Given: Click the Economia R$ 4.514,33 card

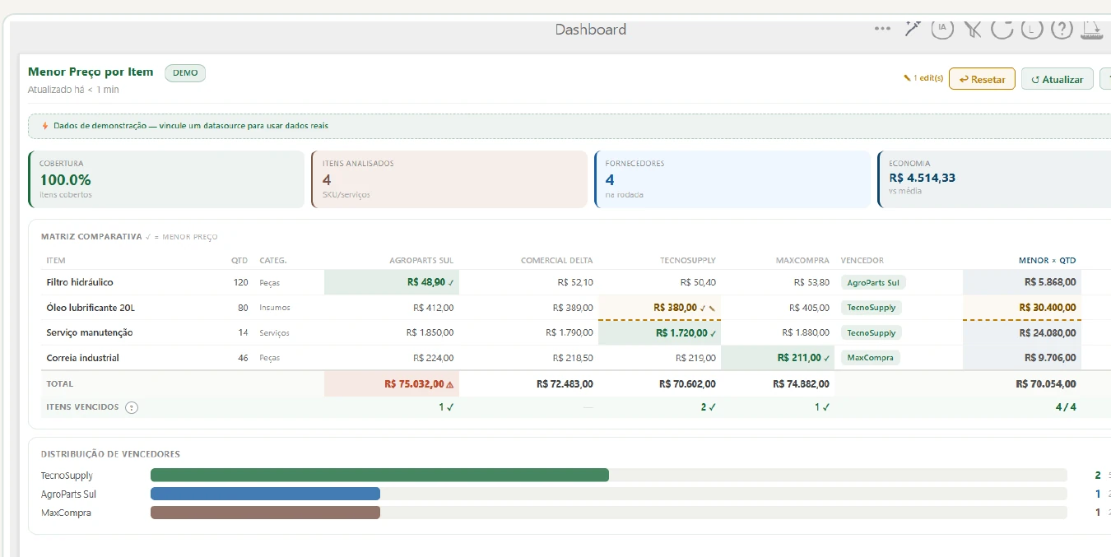Looking at the screenshot, I should [994, 179].
